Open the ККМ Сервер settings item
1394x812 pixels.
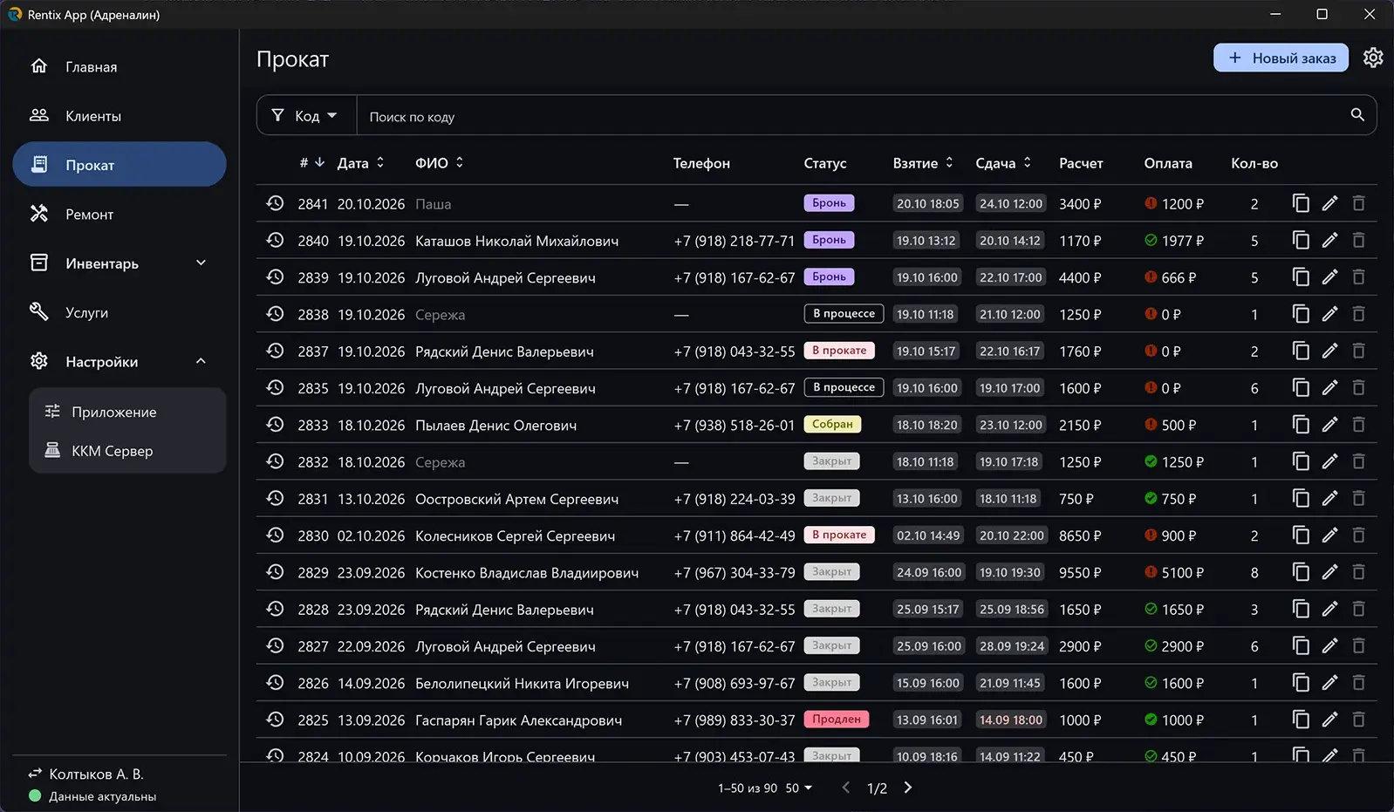[x=127, y=450]
